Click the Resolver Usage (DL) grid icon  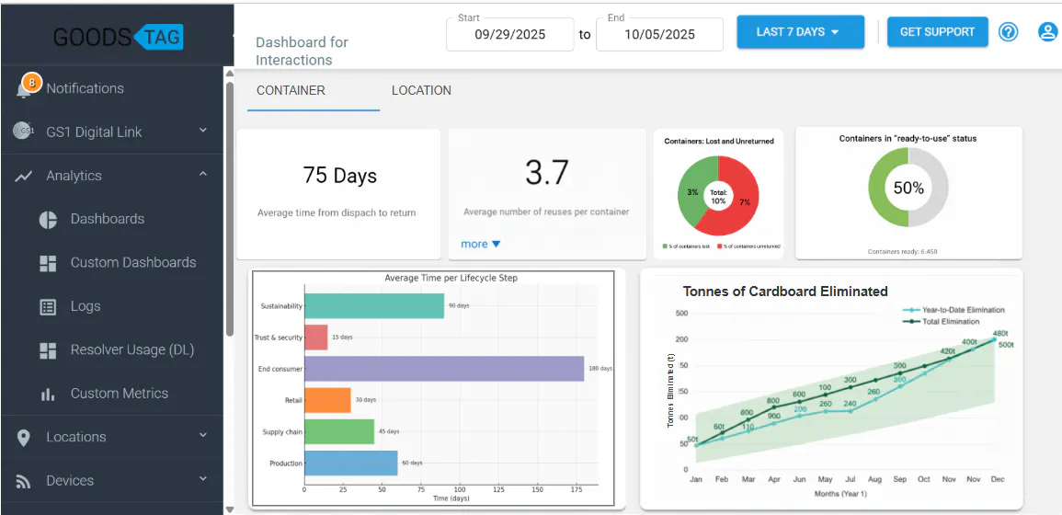48,350
